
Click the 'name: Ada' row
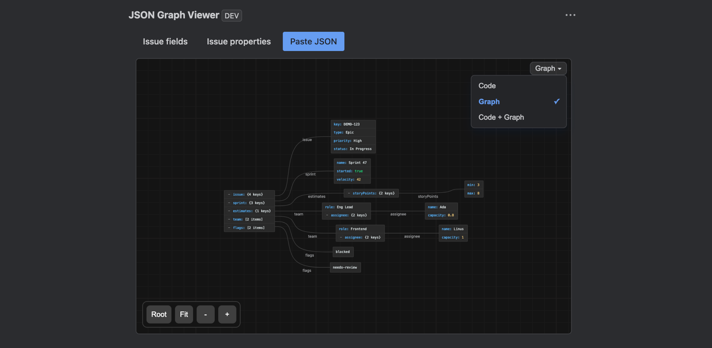[x=442, y=207]
